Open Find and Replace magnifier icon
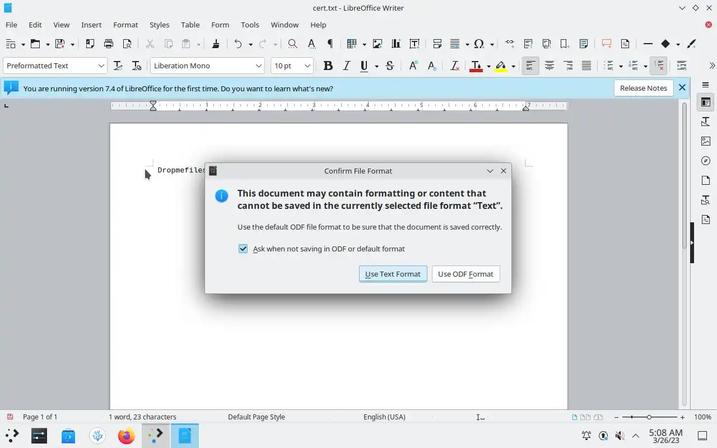This screenshot has height=448, width=717. (292, 44)
